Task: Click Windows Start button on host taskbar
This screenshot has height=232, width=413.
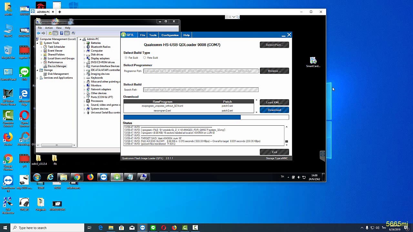Action: coord(5,228)
